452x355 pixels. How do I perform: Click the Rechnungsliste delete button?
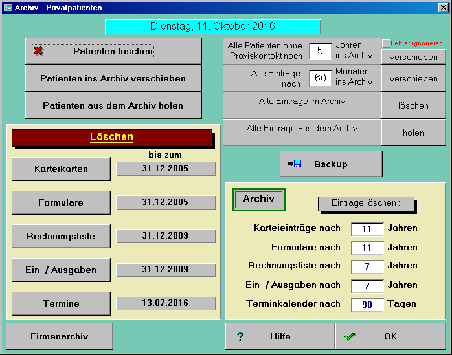(61, 237)
